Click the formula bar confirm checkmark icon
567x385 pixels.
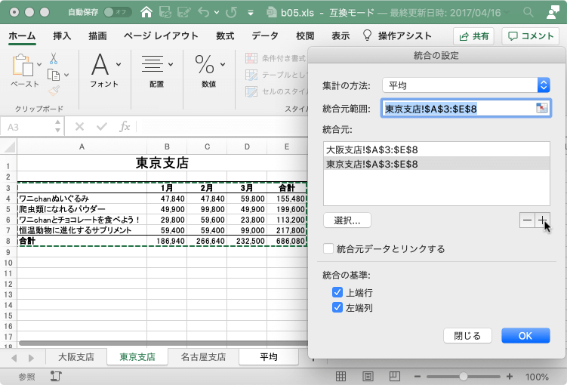click(102, 127)
